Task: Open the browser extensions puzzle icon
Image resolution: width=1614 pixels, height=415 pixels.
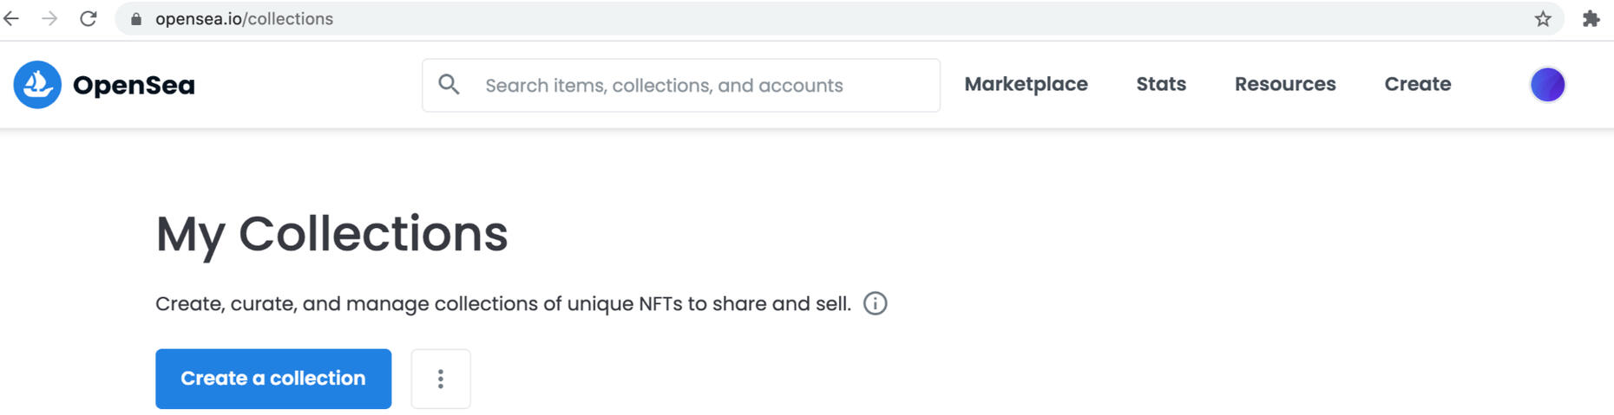Action: point(1591,19)
